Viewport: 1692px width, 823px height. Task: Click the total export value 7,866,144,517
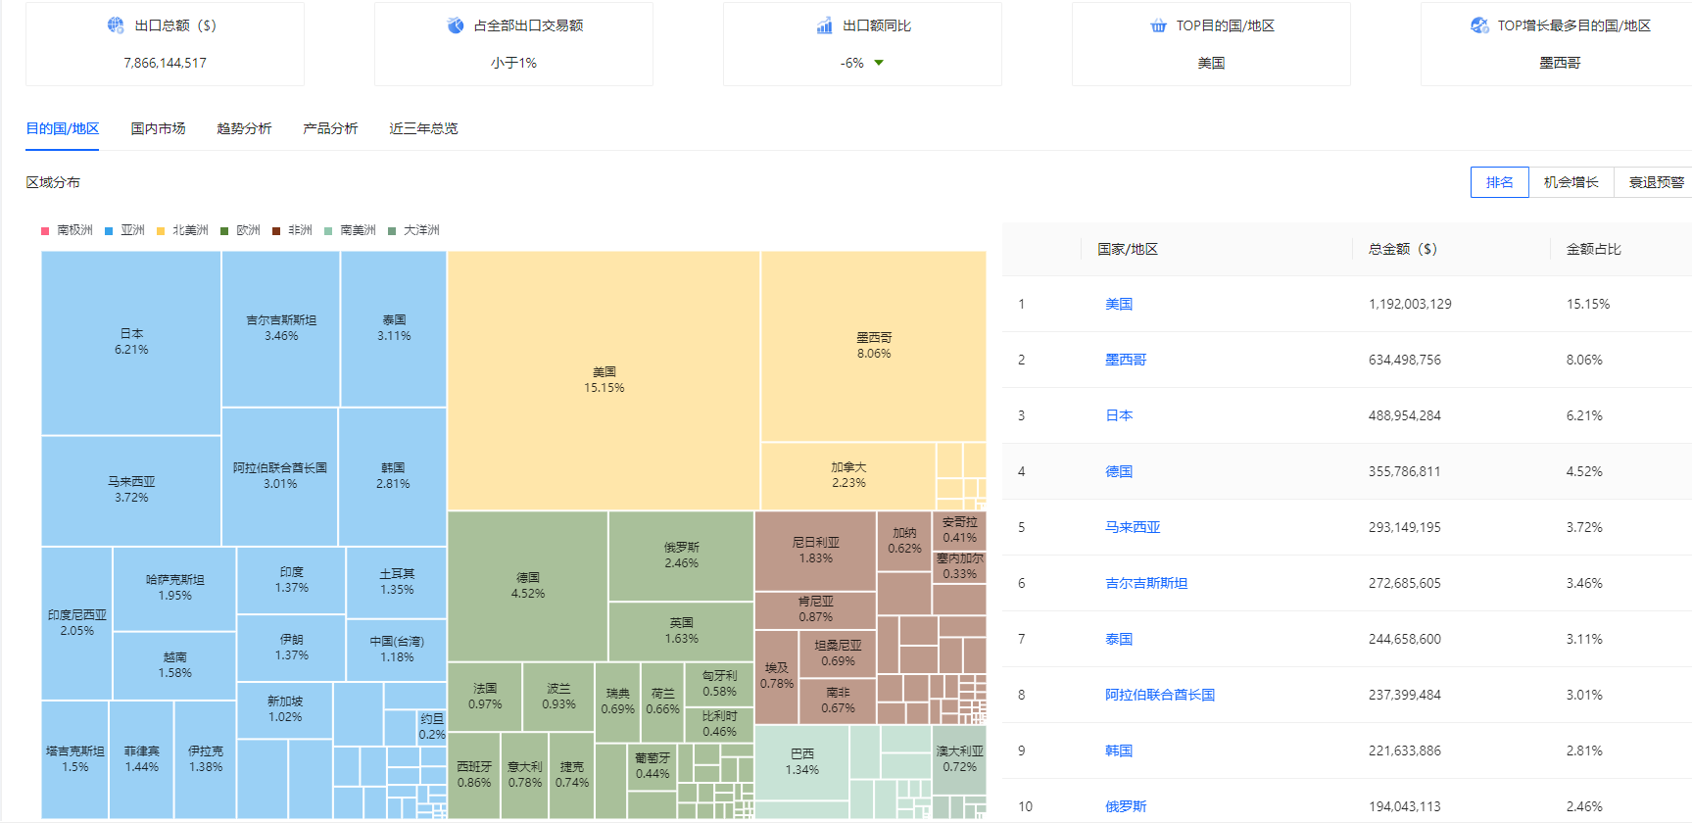click(x=165, y=63)
